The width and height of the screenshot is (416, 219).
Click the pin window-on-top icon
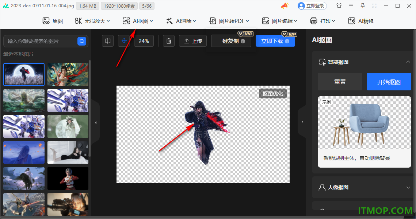click(362, 5)
